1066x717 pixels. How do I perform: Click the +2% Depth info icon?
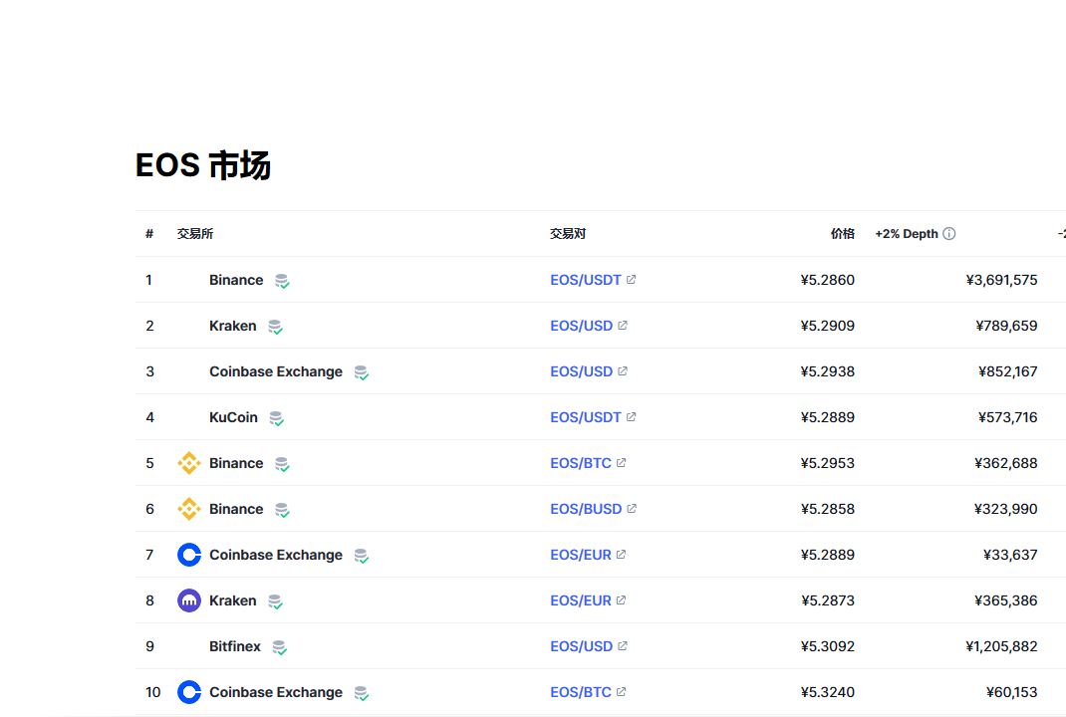click(949, 234)
